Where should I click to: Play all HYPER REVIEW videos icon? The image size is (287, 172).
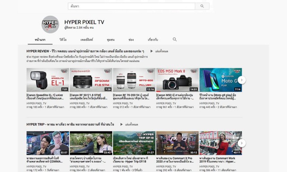[152, 51]
